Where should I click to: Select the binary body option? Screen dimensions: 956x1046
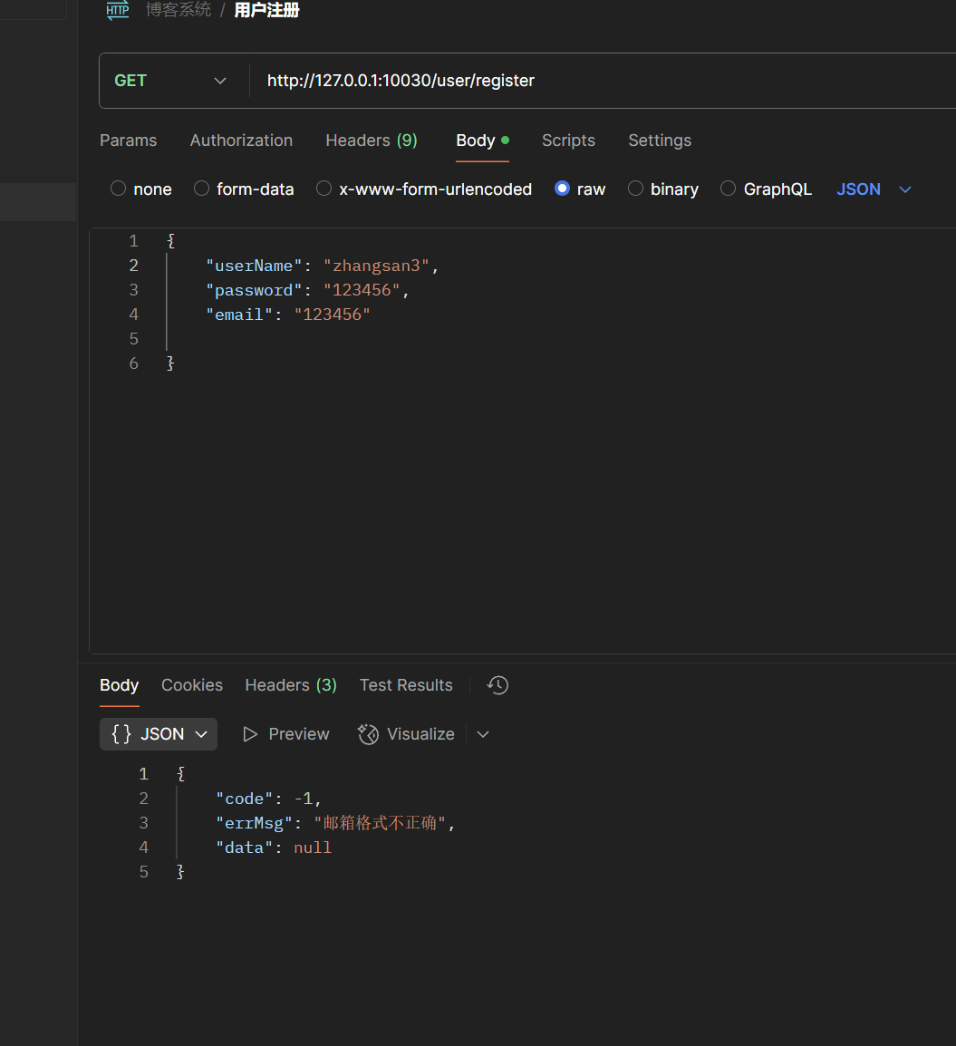[x=663, y=189]
